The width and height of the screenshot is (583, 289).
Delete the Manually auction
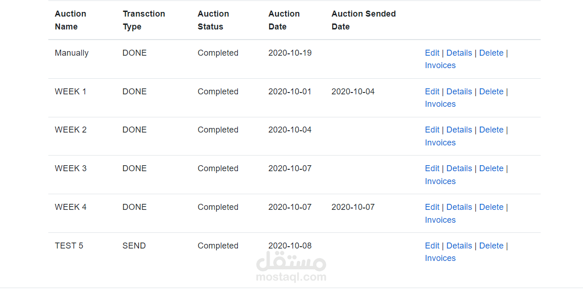(x=491, y=53)
